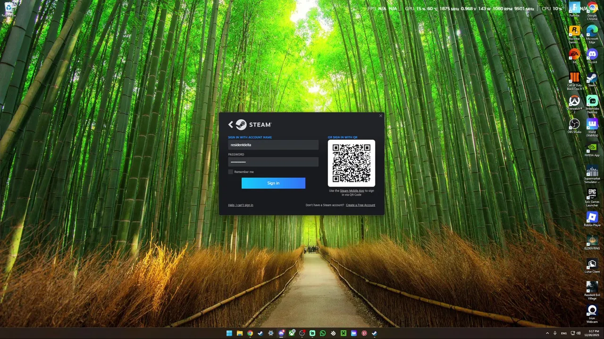Select the Roblox Player desktop shortcut
This screenshot has height=339, width=604.
pos(592,219)
